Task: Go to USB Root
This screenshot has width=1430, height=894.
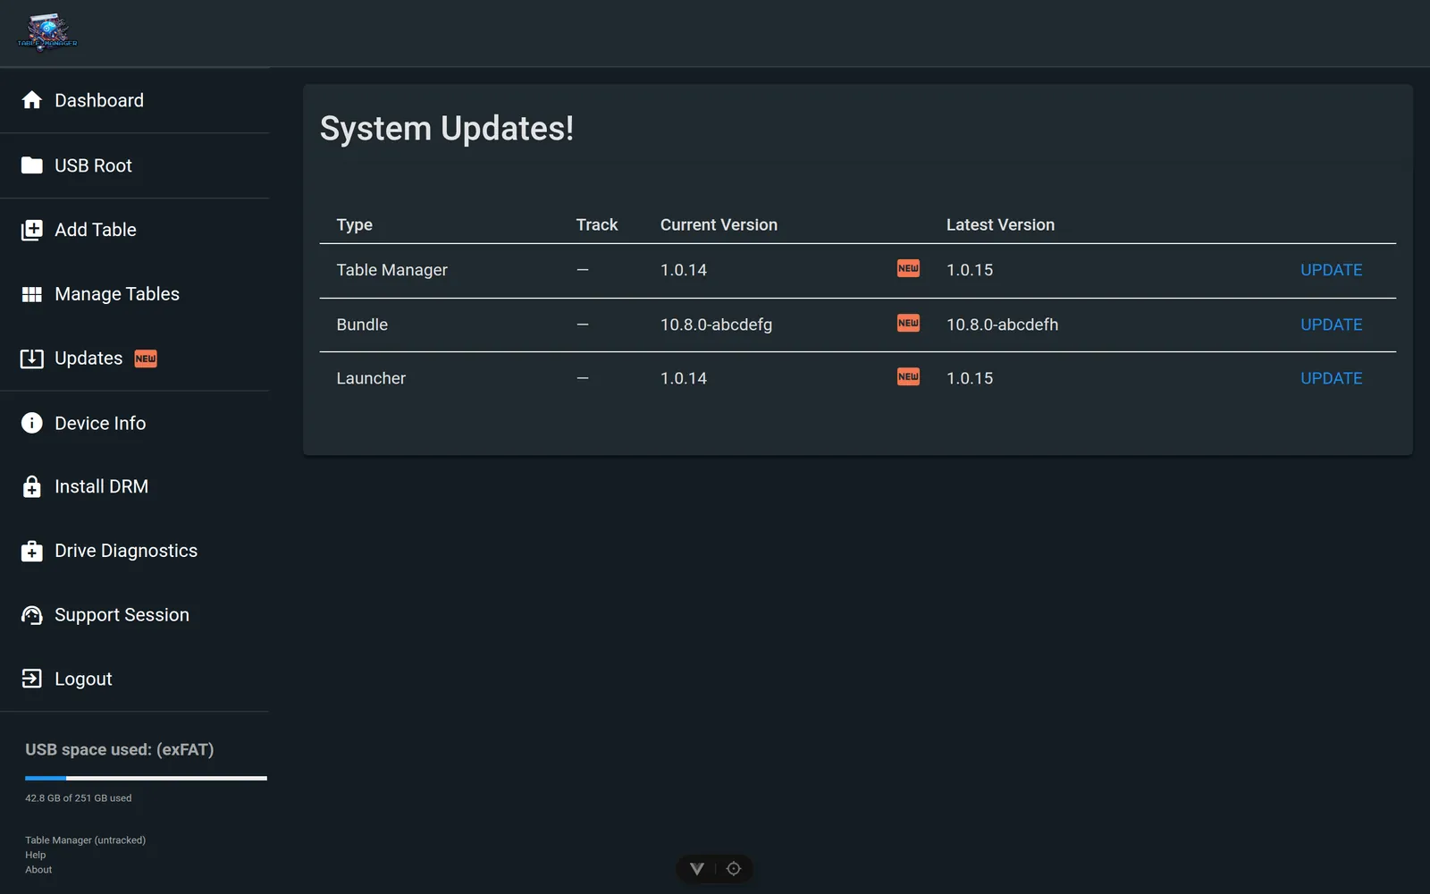Action: (x=135, y=165)
